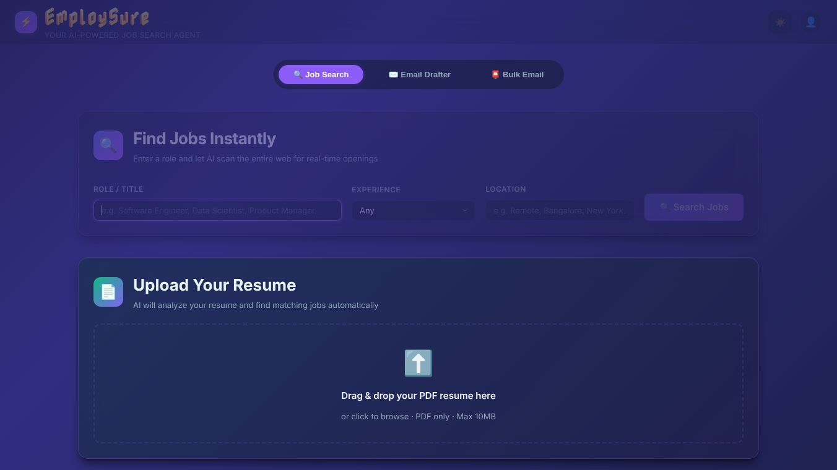Click the magnifier icon beside Find Jobs Instantly
The height and width of the screenshot is (470, 837).
pos(108,145)
